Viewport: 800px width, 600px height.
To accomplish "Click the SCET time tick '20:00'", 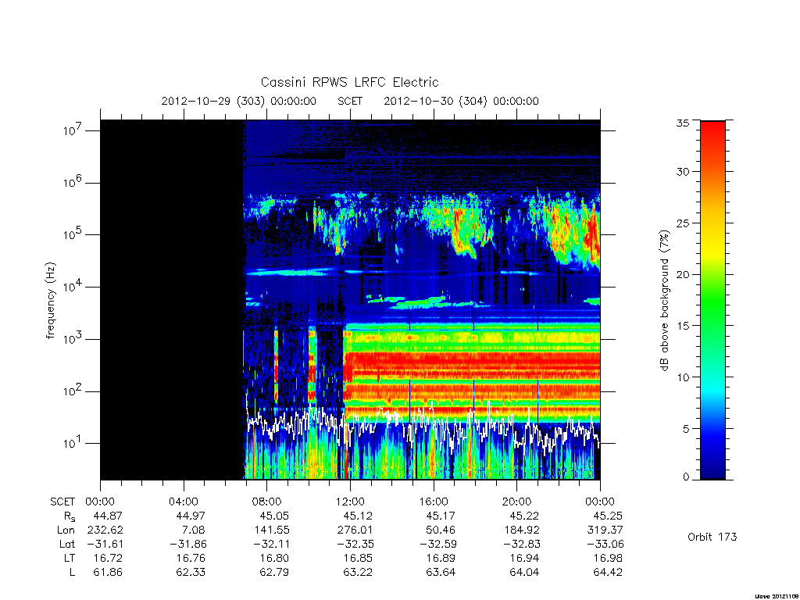I will (x=517, y=502).
